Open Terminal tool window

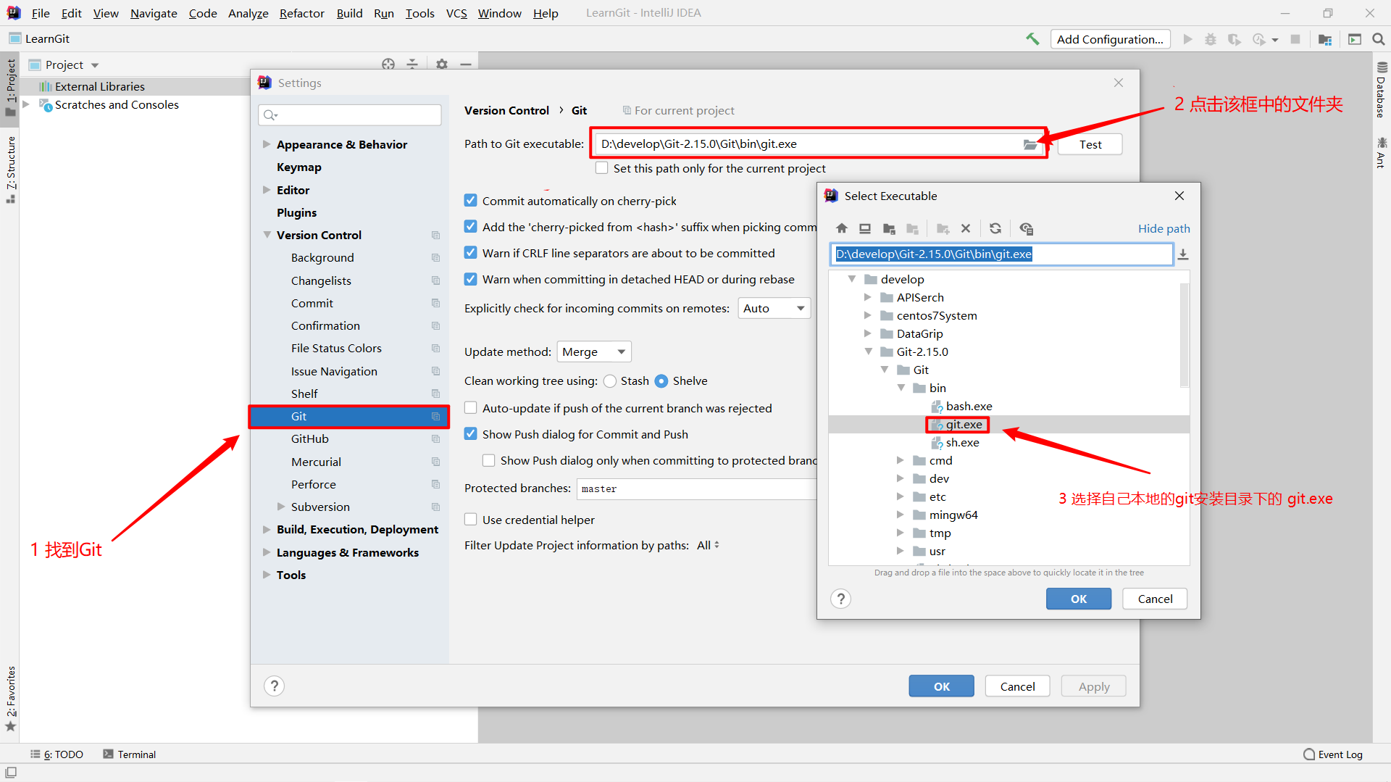click(x=130, y=754)
